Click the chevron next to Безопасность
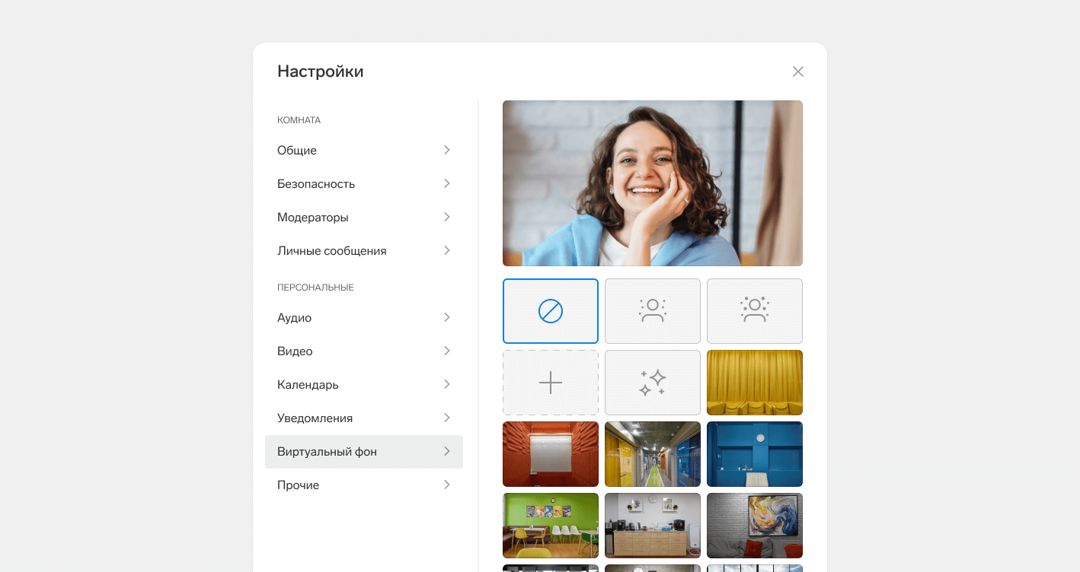Image resolution: width=1080 pixels, height=572 pixels. 447,183
